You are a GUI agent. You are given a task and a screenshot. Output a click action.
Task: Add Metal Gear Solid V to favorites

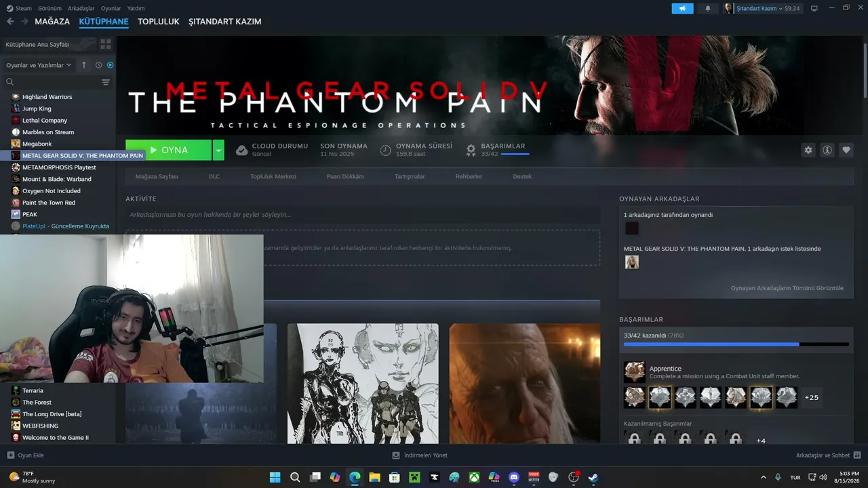pos(846,150)
